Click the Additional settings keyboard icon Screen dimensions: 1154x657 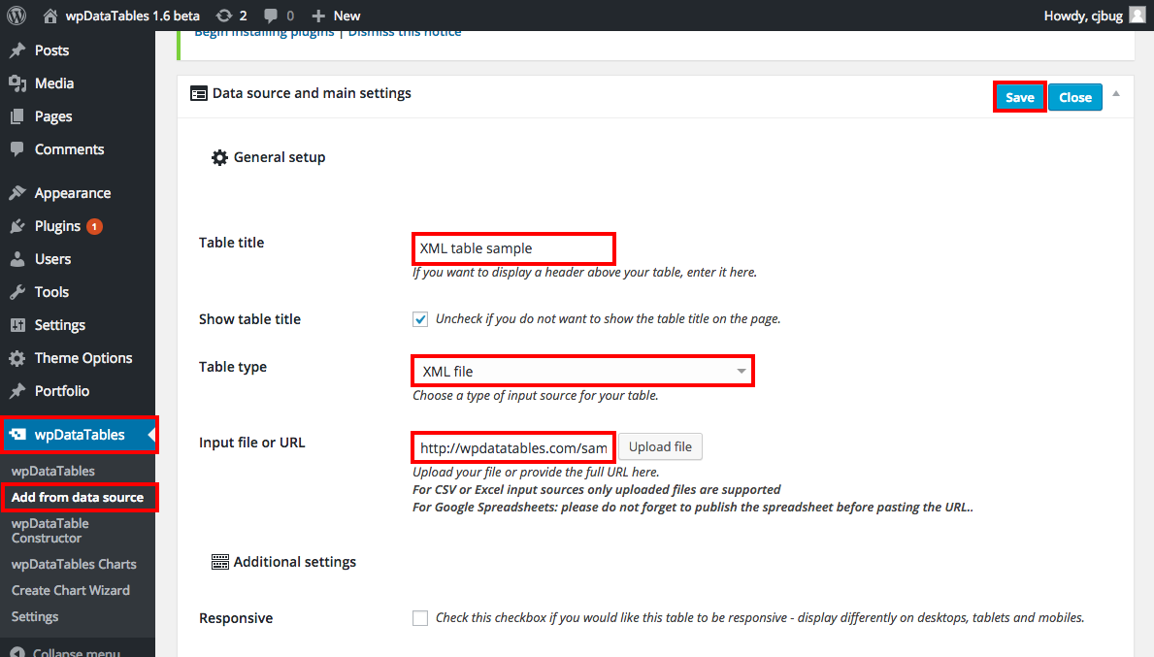tap(220, 562)
